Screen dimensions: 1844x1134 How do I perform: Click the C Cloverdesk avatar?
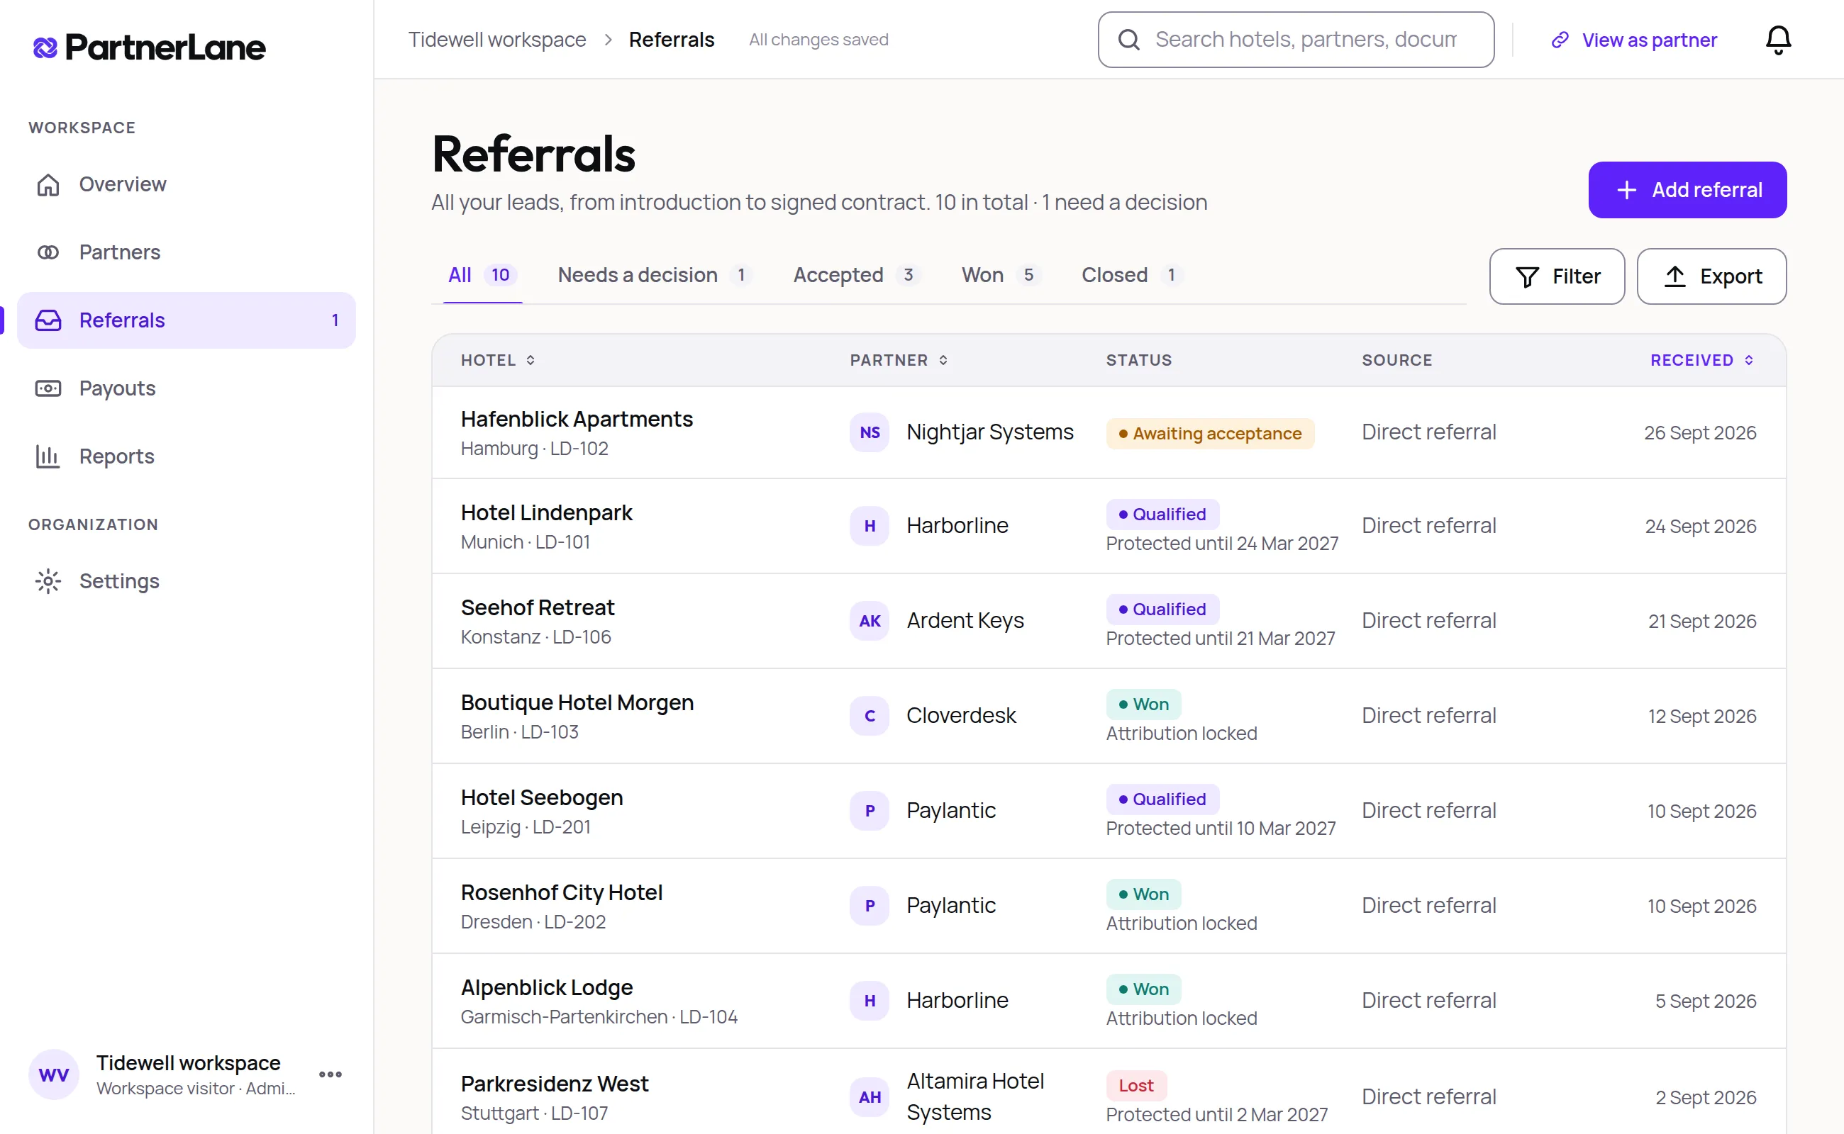(869, 716)
